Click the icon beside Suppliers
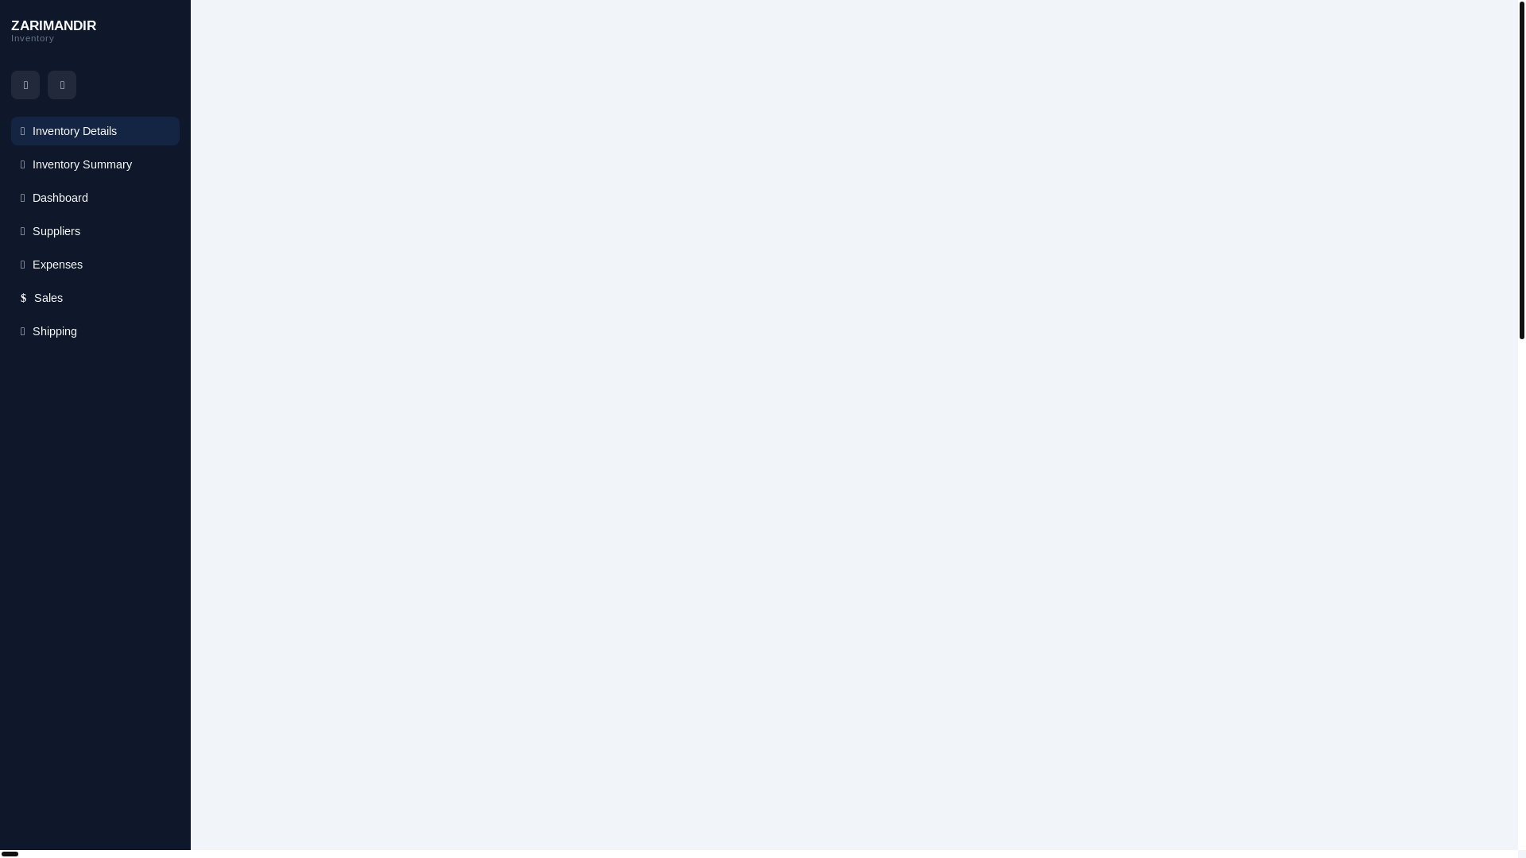 tap(22, 231)
